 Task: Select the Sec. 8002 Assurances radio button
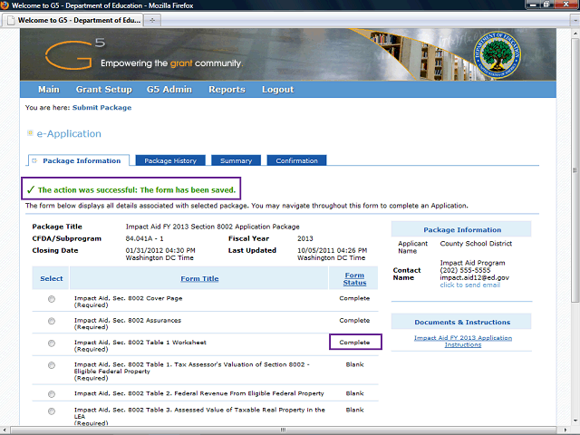pos(51,321)
